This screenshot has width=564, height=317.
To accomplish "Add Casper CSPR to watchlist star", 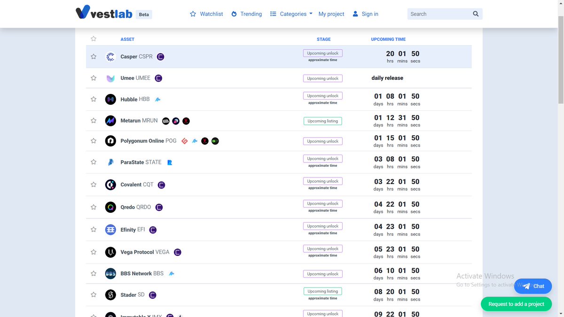I will 94,56.
